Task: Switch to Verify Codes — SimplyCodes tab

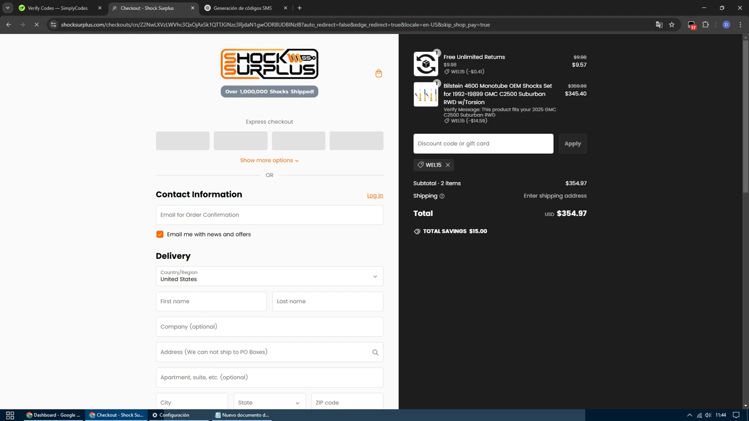Action: pos(58,8)
